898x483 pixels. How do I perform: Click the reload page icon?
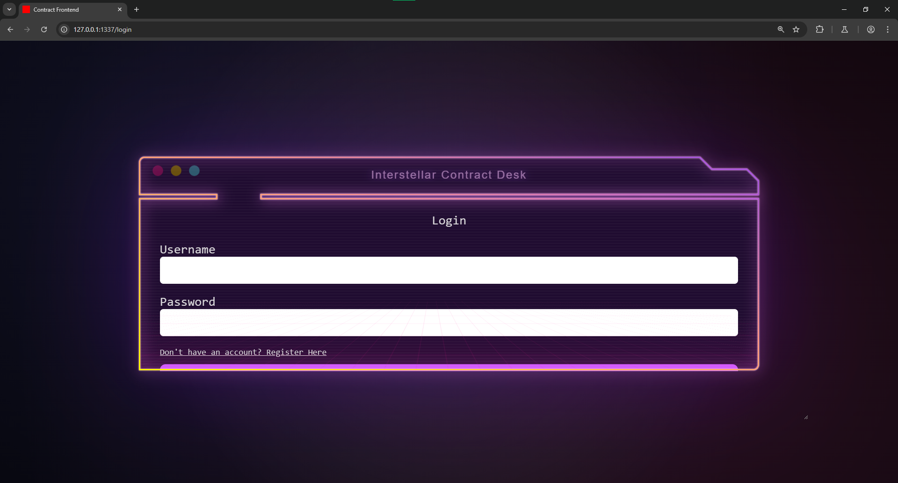[x=44, y=29]
